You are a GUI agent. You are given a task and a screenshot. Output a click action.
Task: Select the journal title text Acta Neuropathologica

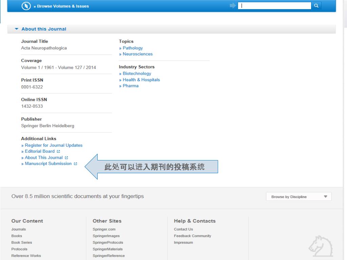[44, 48]
